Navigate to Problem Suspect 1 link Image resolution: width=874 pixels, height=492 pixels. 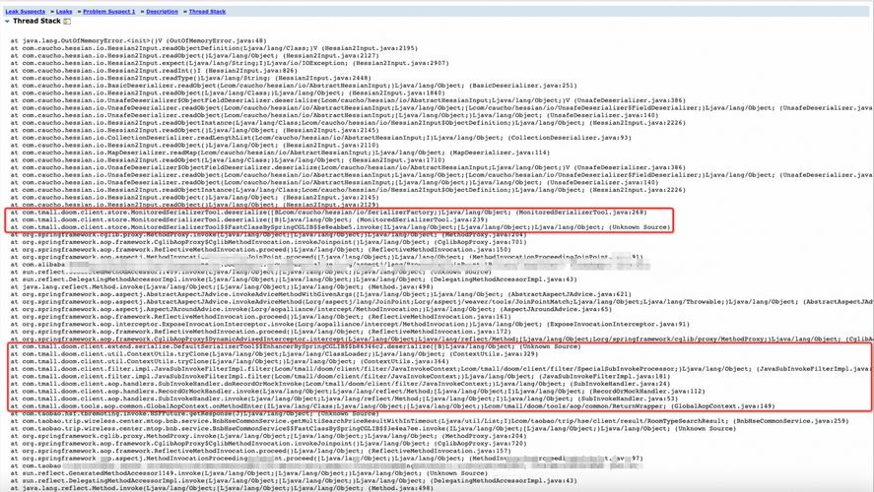(x=109, y=11)
